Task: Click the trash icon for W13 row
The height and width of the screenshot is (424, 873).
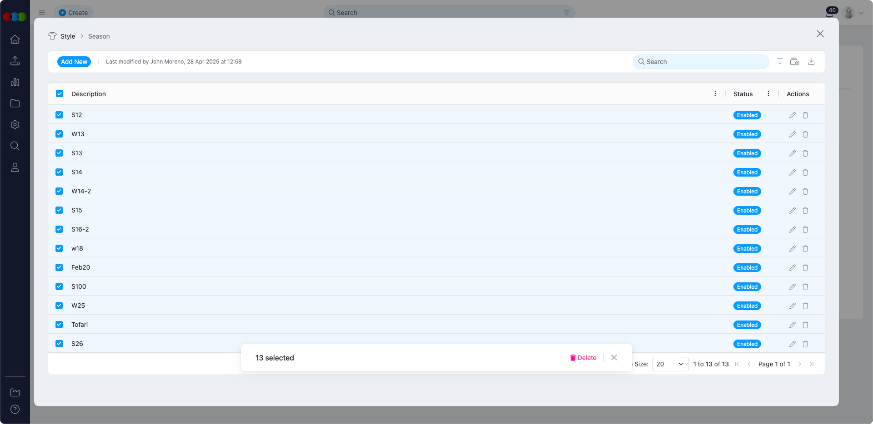Action: 805,134
